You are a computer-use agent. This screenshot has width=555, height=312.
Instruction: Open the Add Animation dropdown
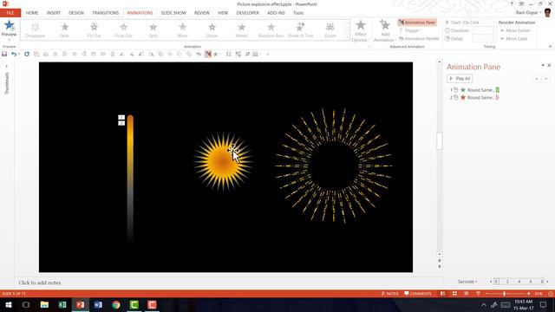pyautogui.click(x=385, y=31)
